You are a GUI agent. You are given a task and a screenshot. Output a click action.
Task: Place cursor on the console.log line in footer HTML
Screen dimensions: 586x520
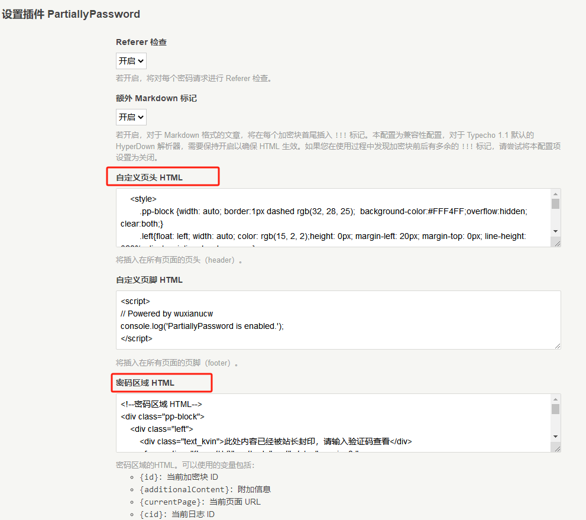pyautogui.click(x=202, y=326)
